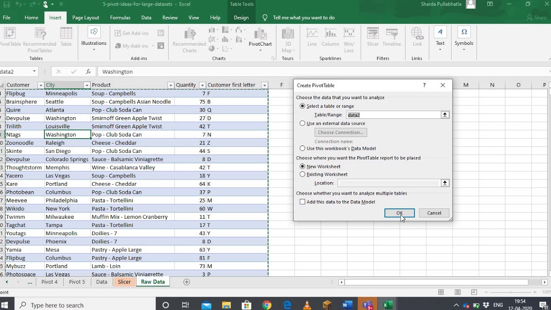Switch to the Pivot 5 sheet tab
Screen dimensions: 551x310
coord(77,282)
